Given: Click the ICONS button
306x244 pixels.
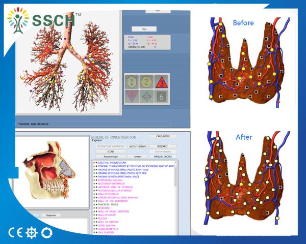Looking at the screenshot, I should (111, 151).
